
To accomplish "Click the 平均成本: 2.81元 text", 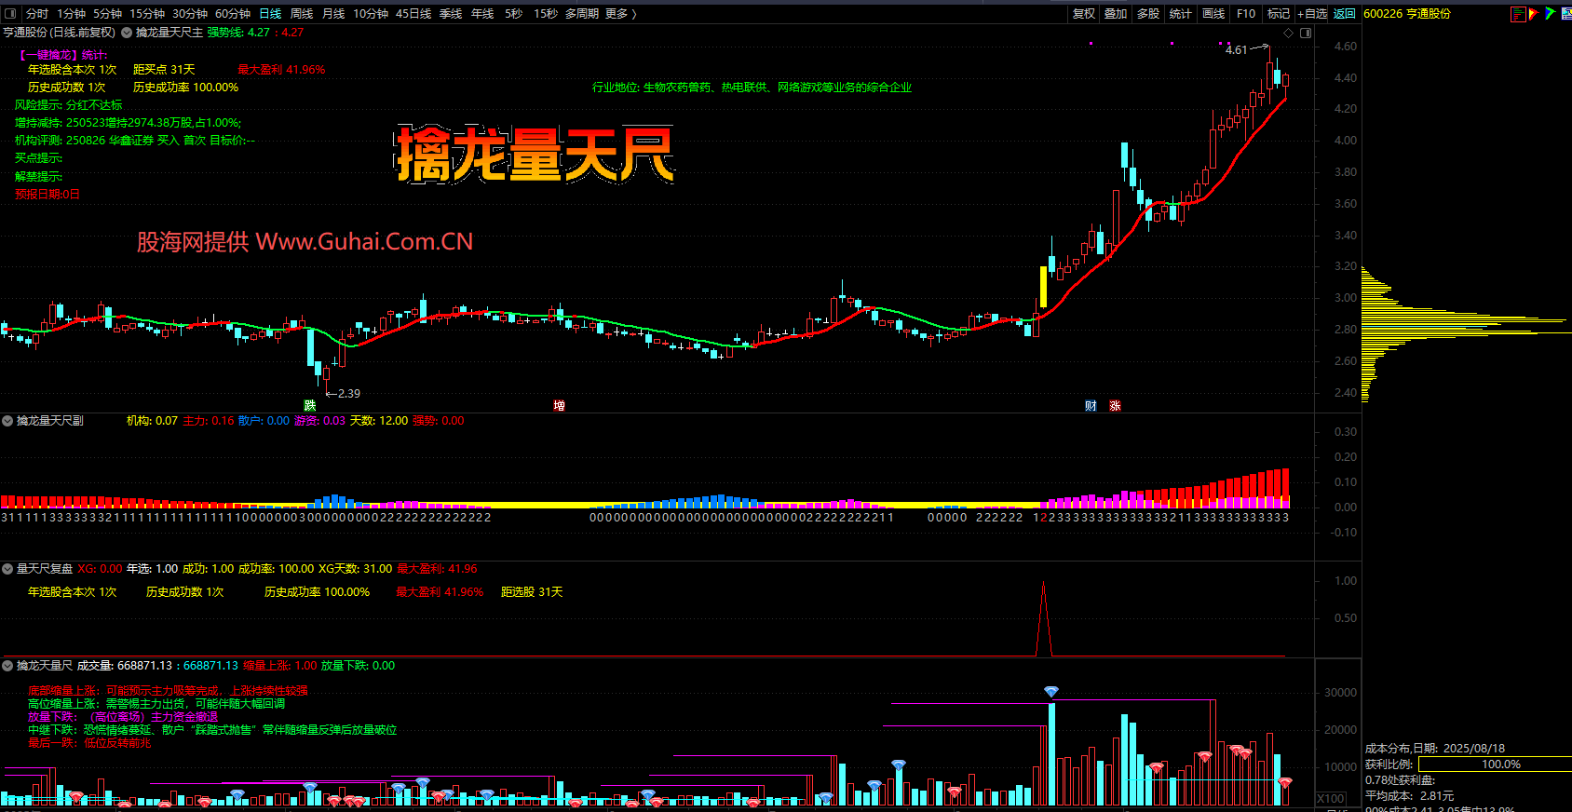I will [1409, 796].
